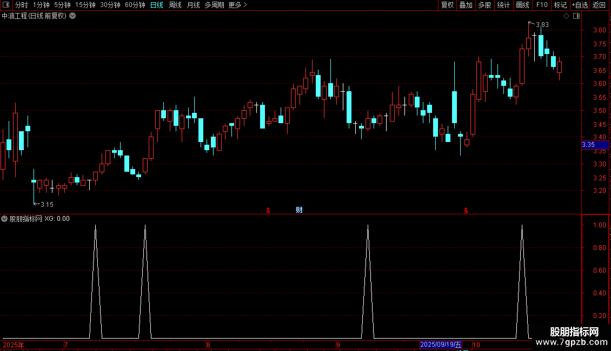The width and height of the screenshot is (611, 351).
Task: Open dropdown next to 中油工程 title
Action: coord(72,16)
